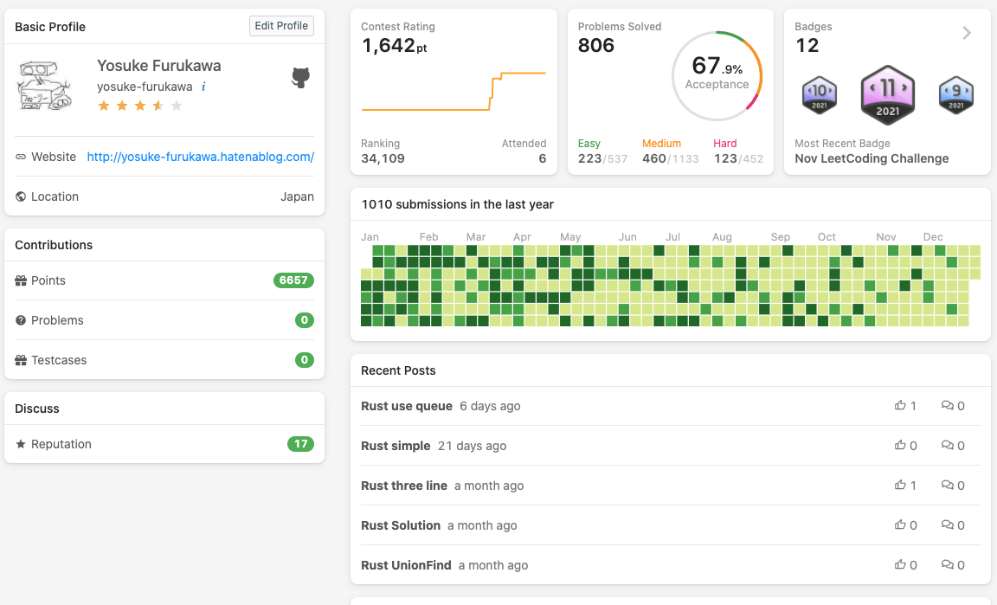Click the acceptance rate circular progress ring
This screenshot has height=605, width=997.
click(717, 76)
